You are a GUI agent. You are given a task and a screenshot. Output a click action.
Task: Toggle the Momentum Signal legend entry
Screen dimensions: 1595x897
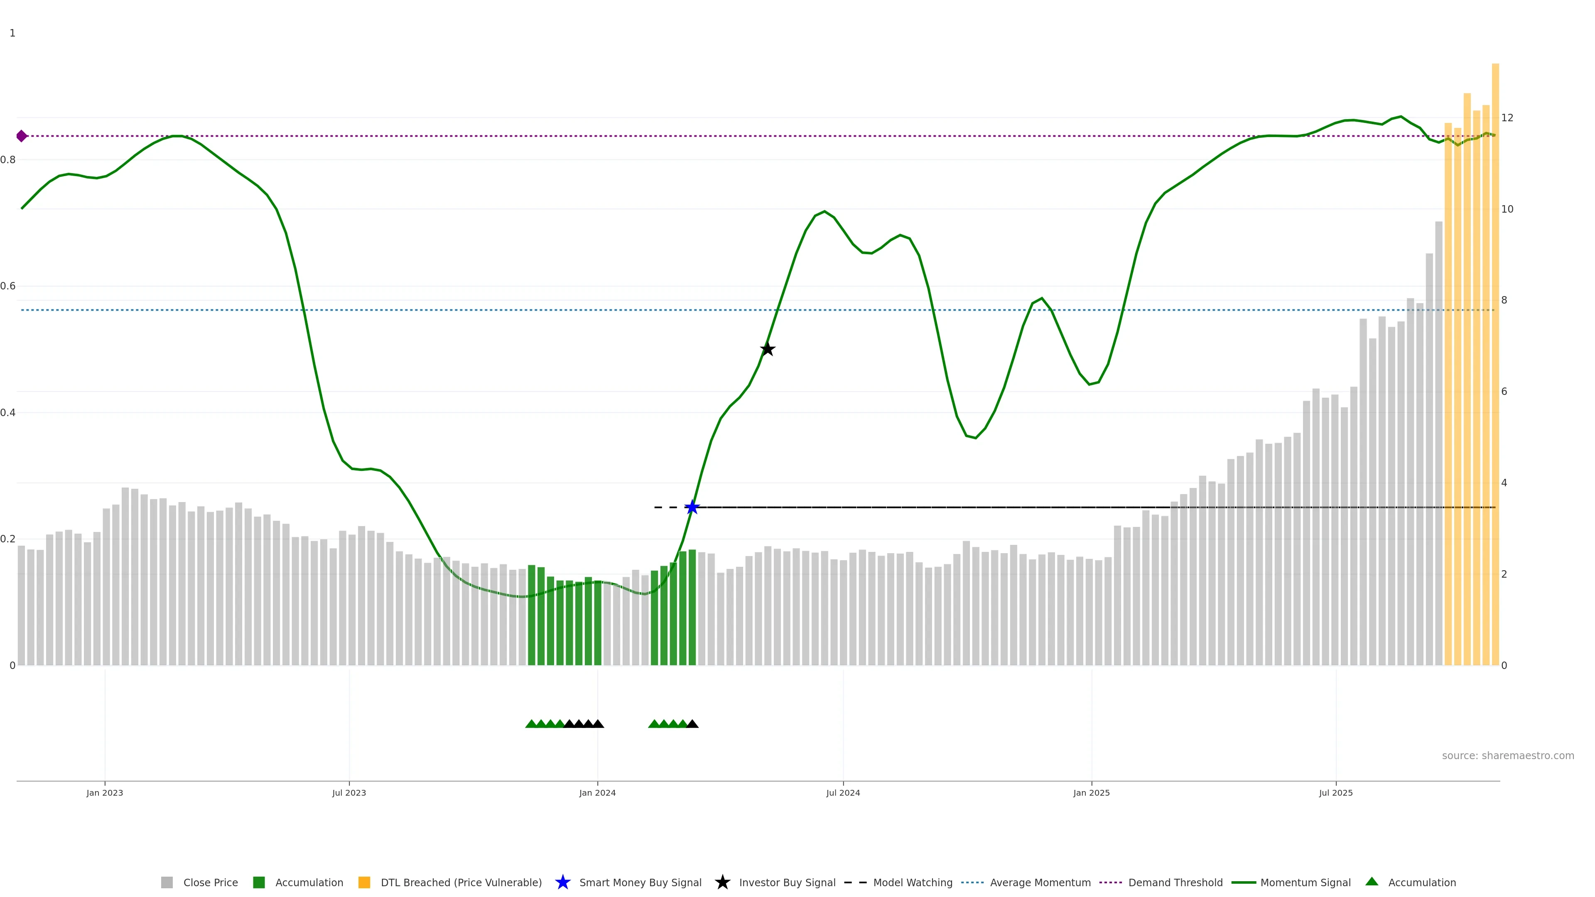tap(1305, 883)
